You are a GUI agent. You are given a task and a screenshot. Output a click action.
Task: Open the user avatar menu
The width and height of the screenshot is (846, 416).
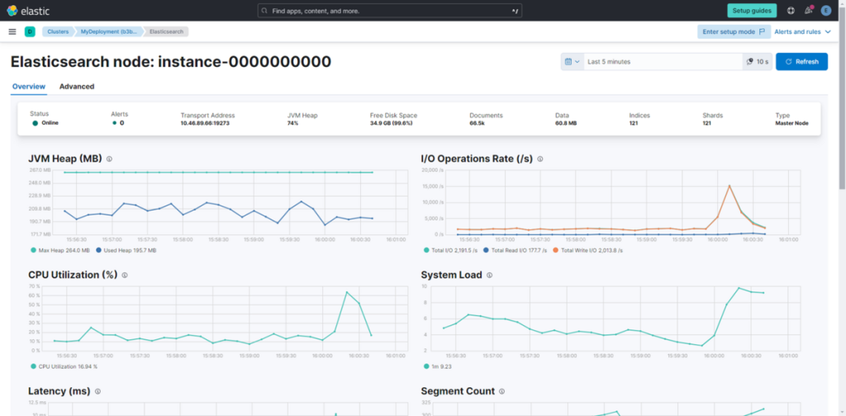click(826, 11)
